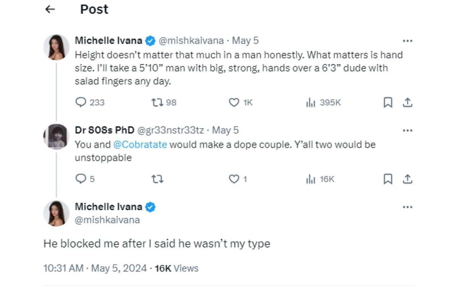The height and width of the screenshot is (286, 458).
Task: Open the more options menu on the original post
Action: click(408, 40)
